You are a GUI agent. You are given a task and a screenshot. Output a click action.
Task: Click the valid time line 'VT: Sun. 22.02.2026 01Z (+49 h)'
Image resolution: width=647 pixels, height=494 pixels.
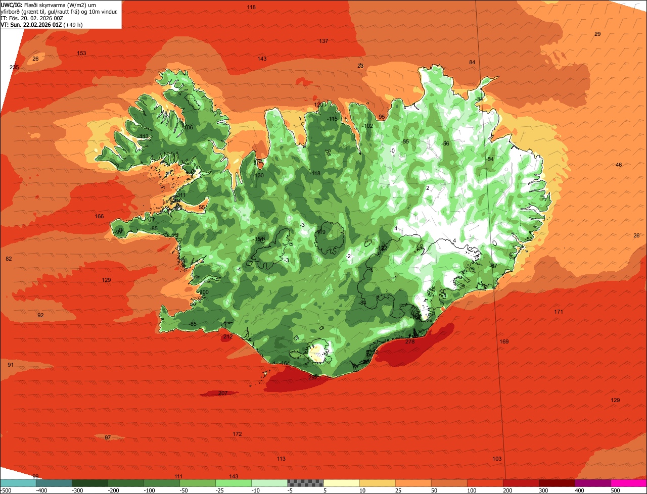41,24
